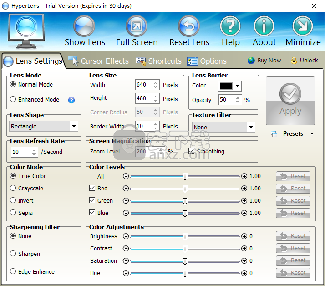The image size is (325, 286).
Task: Choose the Edge Enhance filter option
Action: [13, 271]
